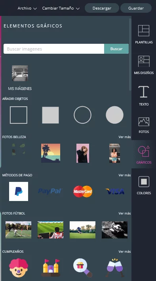Insert the bouncy castle birthday icon
Screen dimensions: 156x281
pos(51,268)
